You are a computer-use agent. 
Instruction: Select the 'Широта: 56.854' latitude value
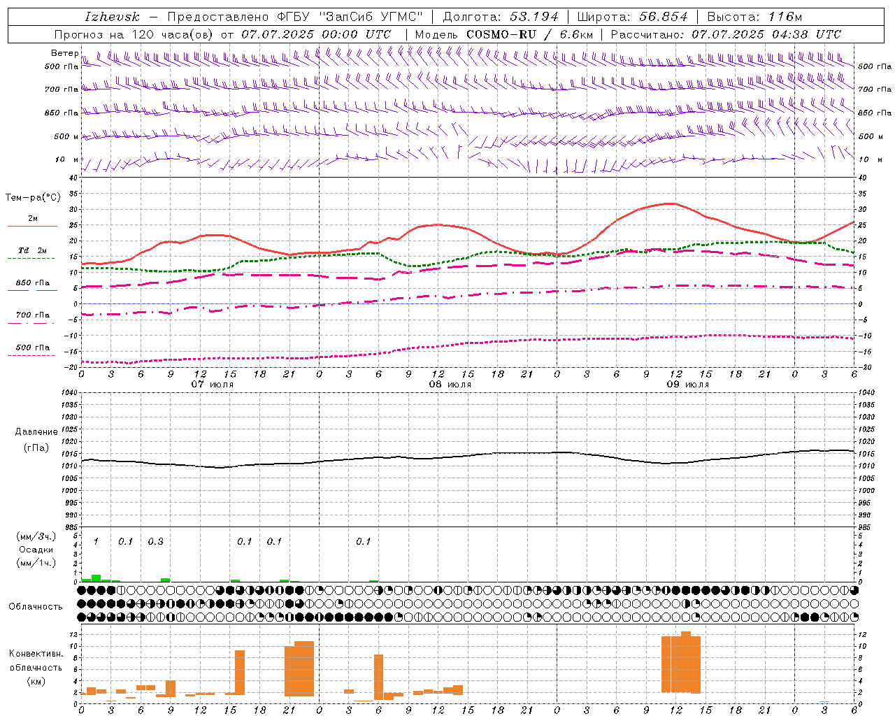632,17
